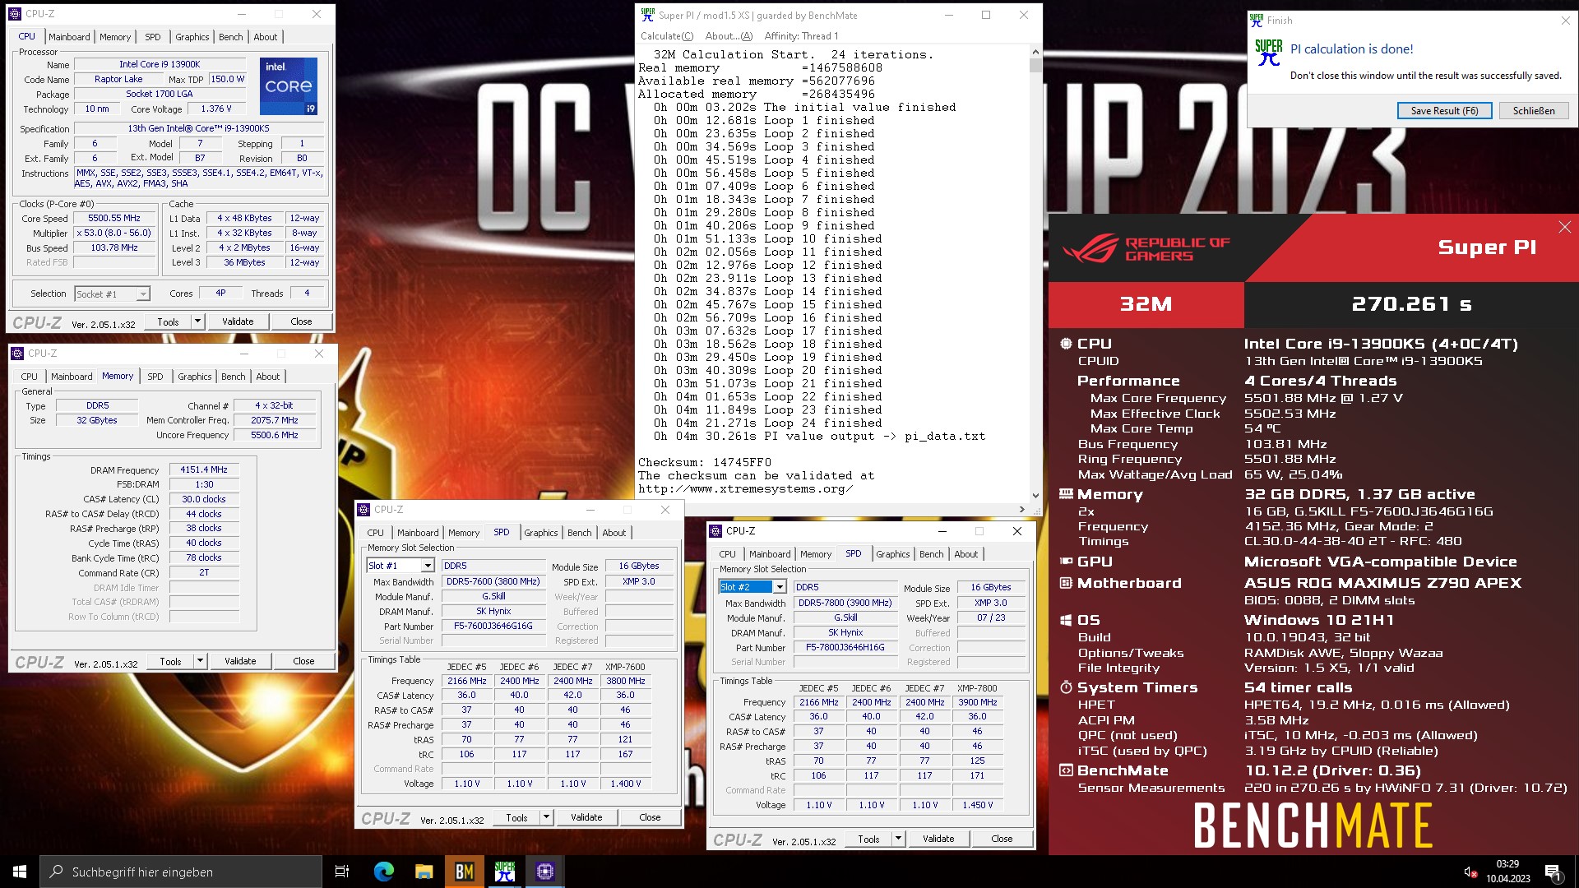Switch to BenchMate taskbar icon
This screenshot has width=1579, height=888.
[x=464, y=872]
